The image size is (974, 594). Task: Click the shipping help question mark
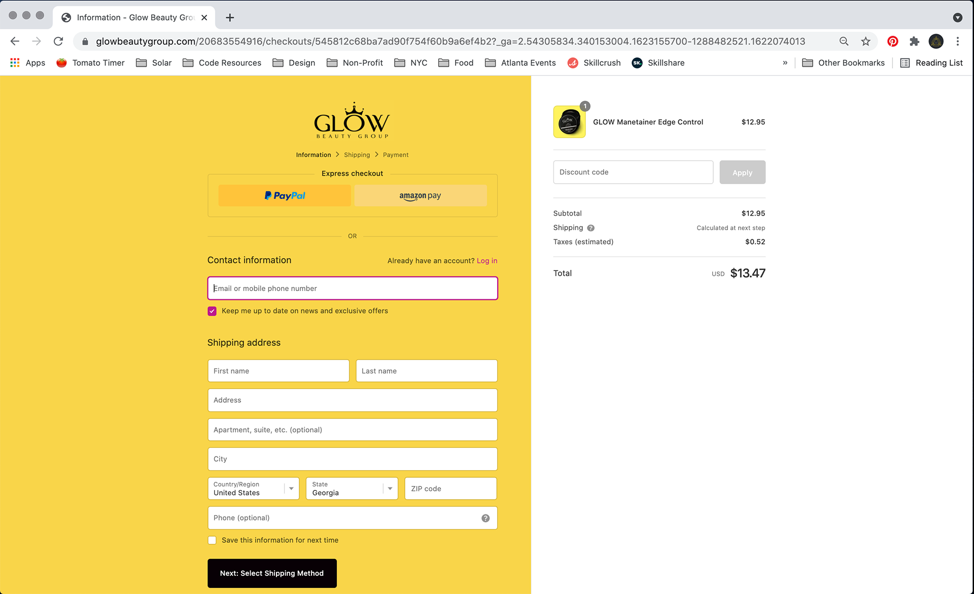tap(590, 228)
